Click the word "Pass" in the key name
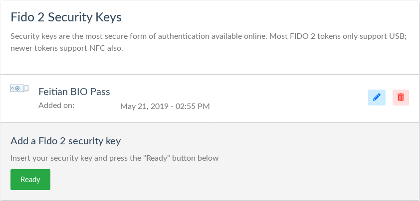This screenshot has height=201, width=420. point(100,92)
